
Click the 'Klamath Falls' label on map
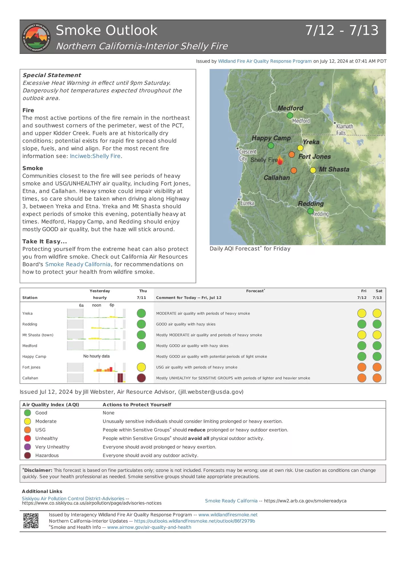345,129
